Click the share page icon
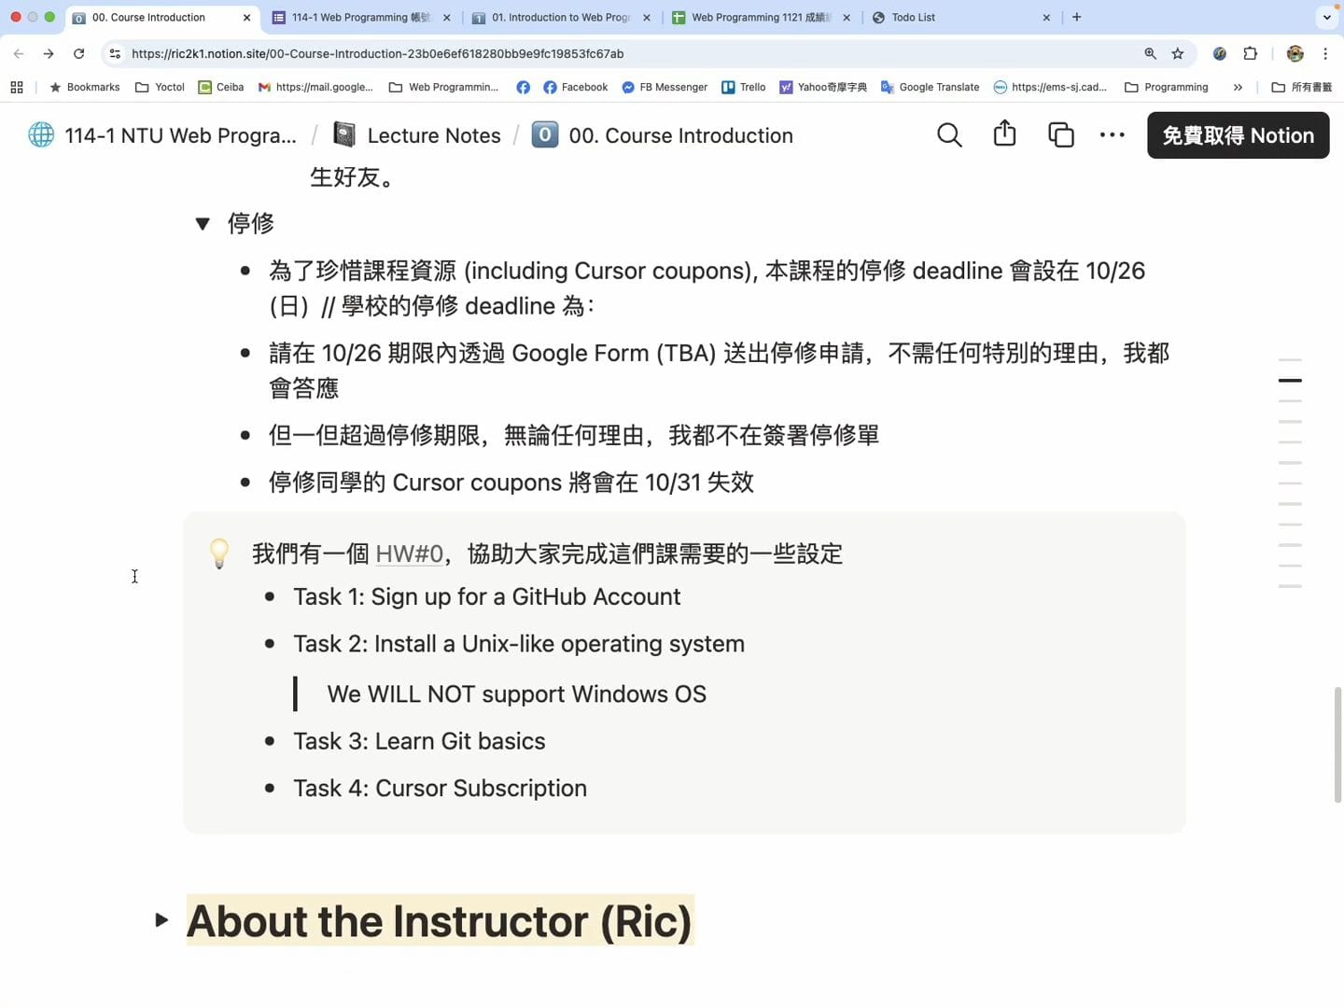 (x=1004, y=134)
